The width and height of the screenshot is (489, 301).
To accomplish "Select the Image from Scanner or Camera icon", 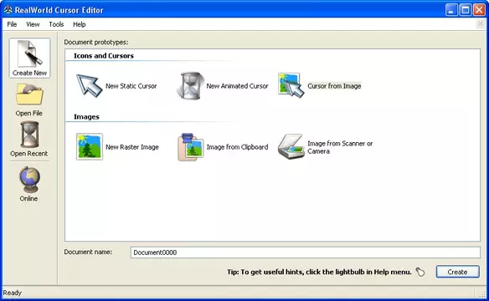I will (291, 146).
